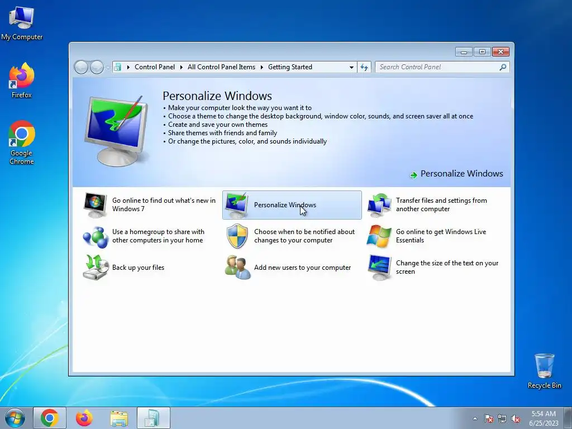Click the Action Center flag tray icon
The width and height of the screenshot is (572, 429).
[489, 419]
